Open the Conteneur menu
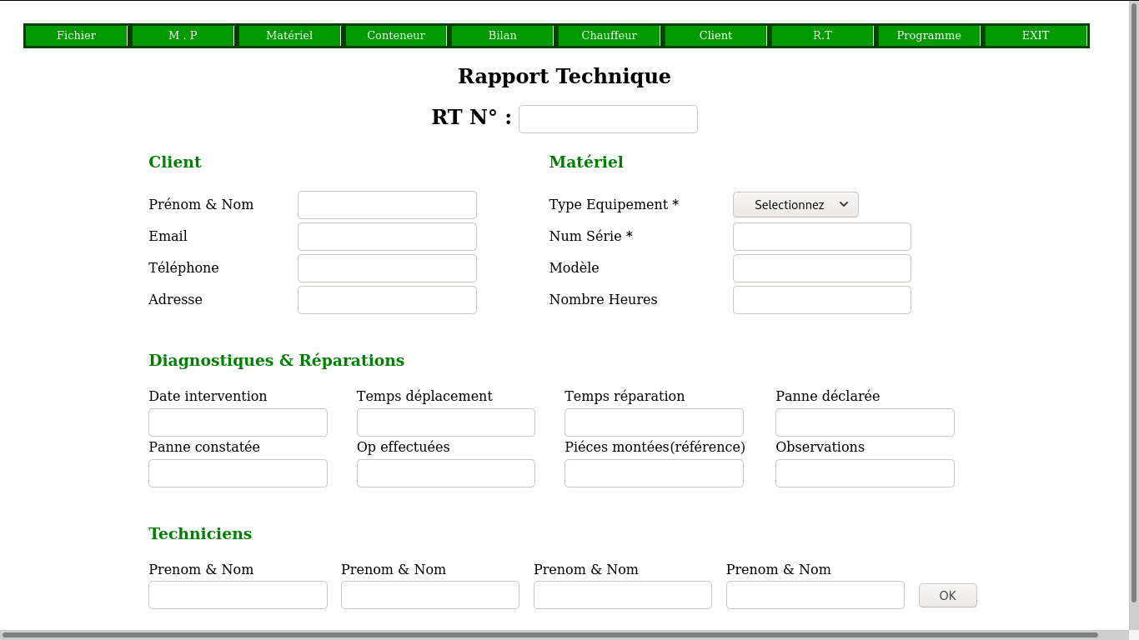The height and width of the screenshot is (640, 1139). (396, 36)
